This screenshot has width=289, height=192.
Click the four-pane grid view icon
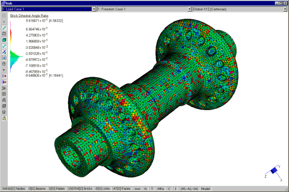(x=4, y=94)
